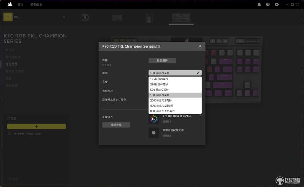The height and width of the screenshot is (187, 304).
Task: Choose 1000赫兹/1毫秒 in the list
Action: 175,95
